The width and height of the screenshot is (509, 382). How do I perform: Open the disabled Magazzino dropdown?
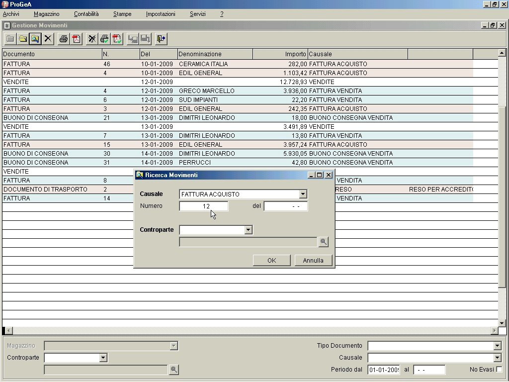point(173,346)
